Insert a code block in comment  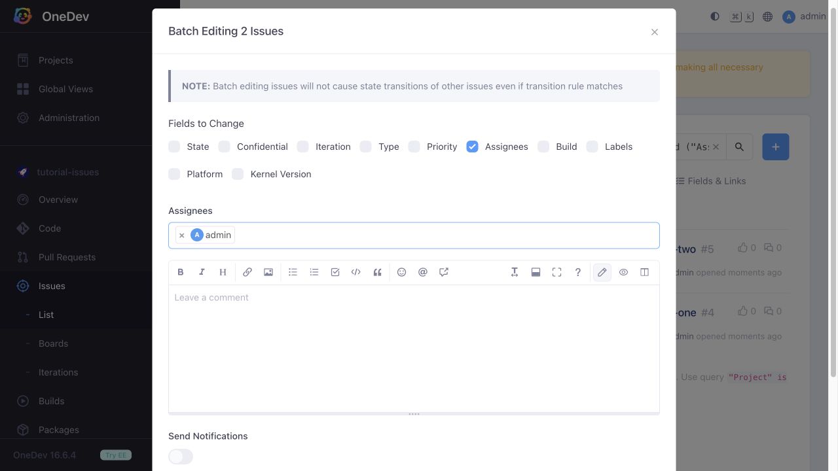356,272
